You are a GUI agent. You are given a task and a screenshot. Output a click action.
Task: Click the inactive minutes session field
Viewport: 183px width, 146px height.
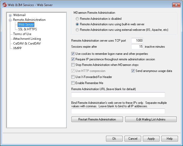[x=137, y=47]
